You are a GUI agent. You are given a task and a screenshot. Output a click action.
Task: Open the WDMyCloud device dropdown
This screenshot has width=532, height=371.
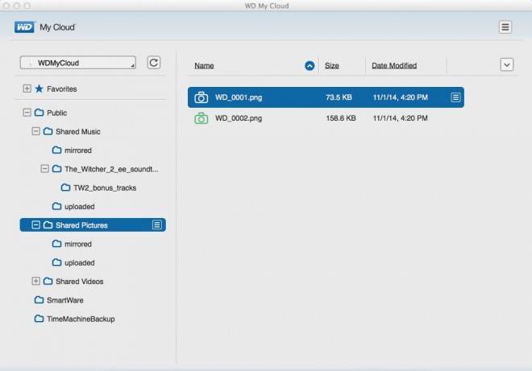coord(78,63)
